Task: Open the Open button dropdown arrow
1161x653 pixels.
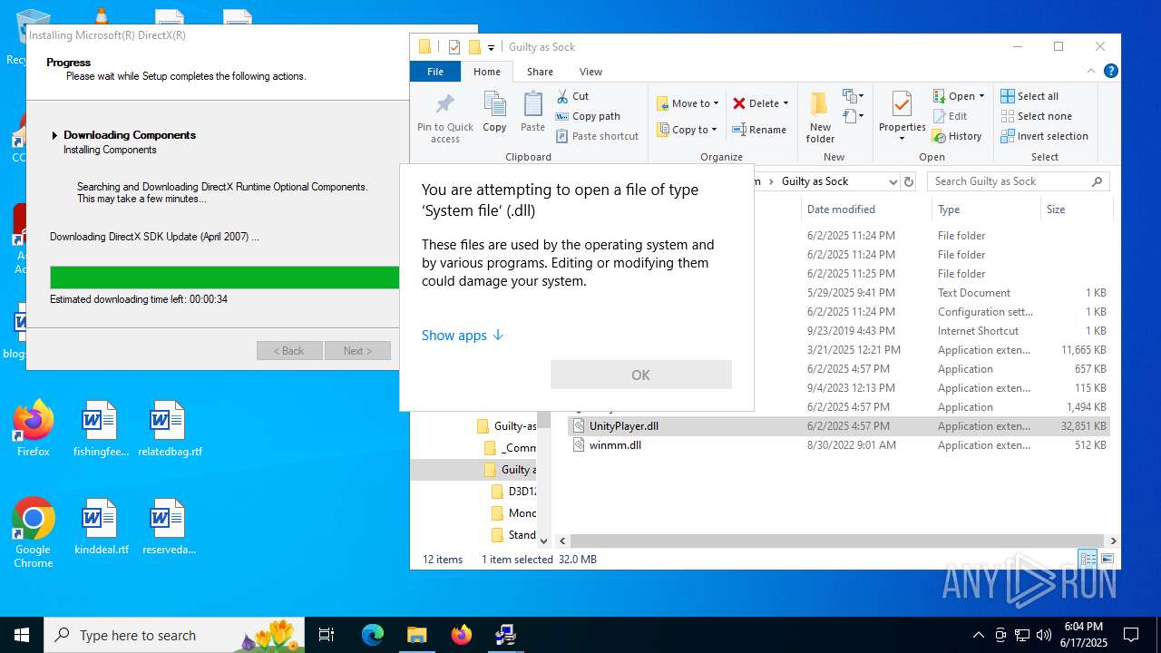Action: [981, 96]
